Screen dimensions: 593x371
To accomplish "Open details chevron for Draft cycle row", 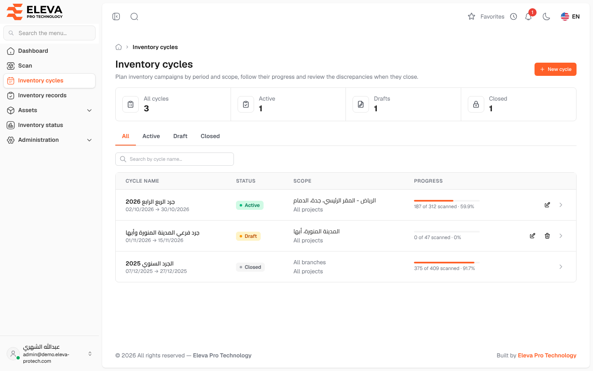I will [x=561, y=236].
